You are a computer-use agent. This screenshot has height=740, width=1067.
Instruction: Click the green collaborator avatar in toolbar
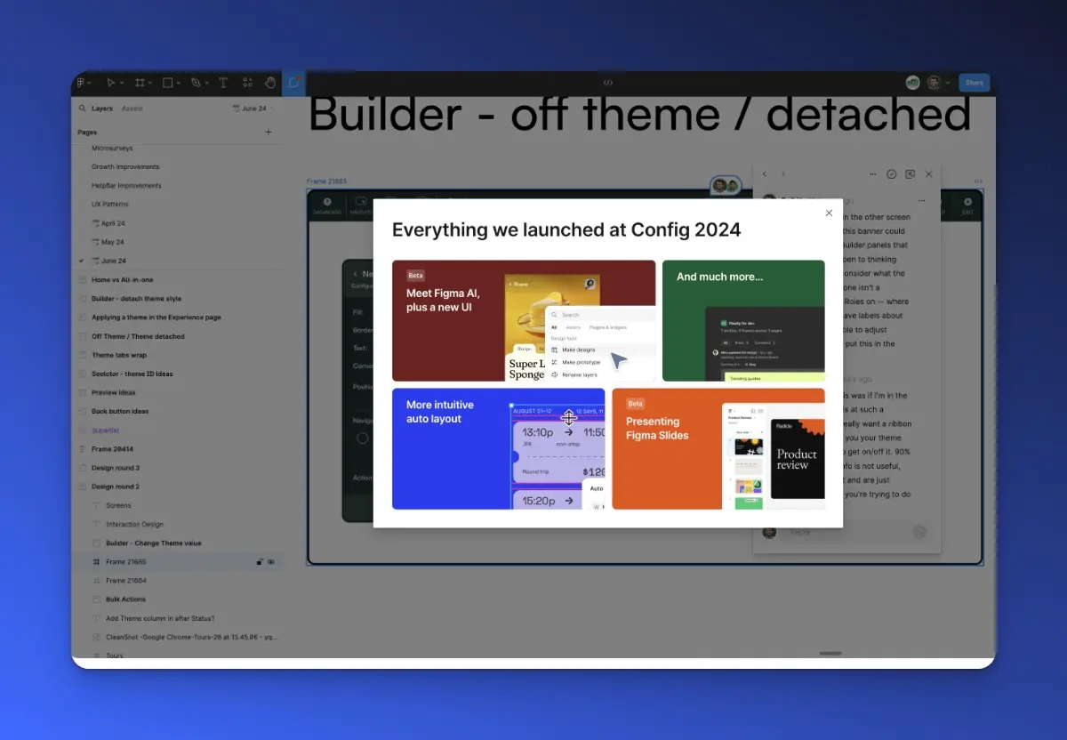[x=913, y=83]
